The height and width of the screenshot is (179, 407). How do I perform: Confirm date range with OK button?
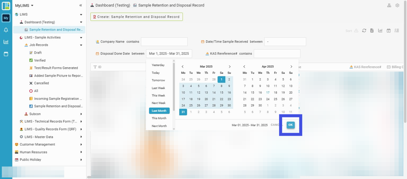tap(291, 125)
